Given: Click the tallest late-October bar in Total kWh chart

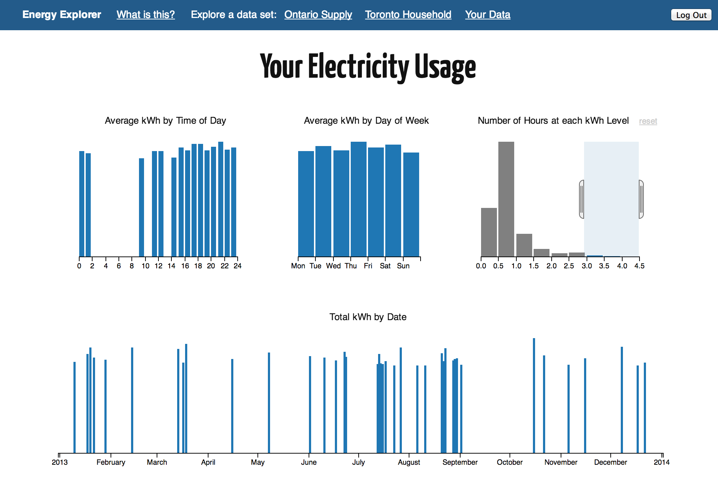Looking at the screenshot, I should (x=534, y=395).
